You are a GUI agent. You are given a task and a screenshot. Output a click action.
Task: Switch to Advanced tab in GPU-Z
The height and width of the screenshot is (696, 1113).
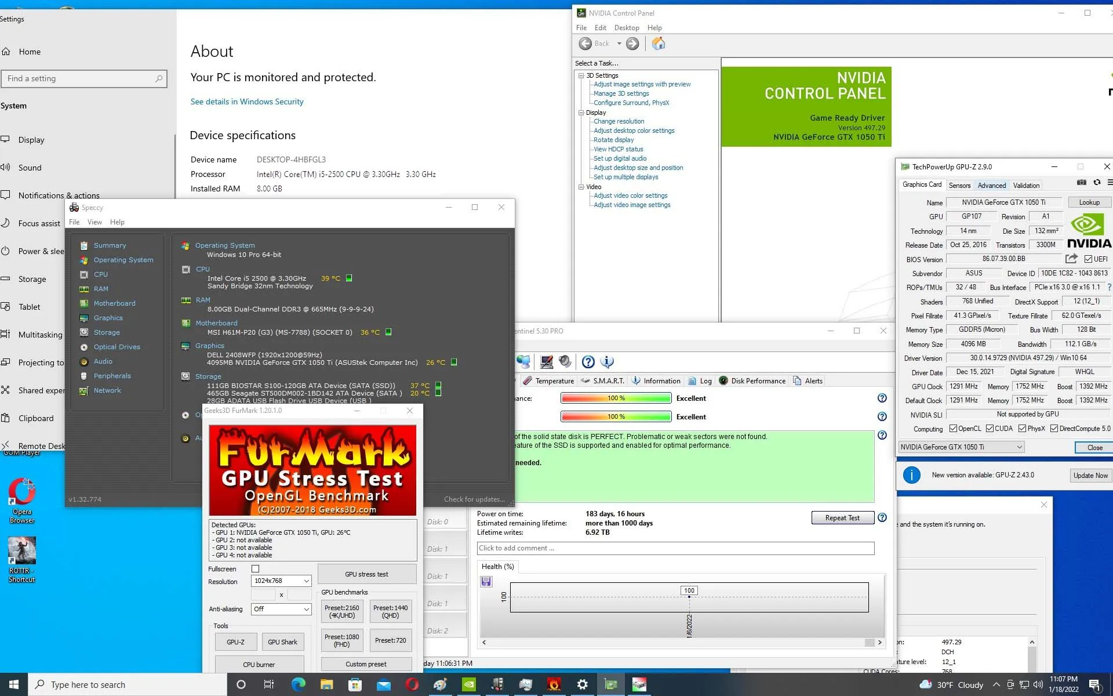[992, 186]
